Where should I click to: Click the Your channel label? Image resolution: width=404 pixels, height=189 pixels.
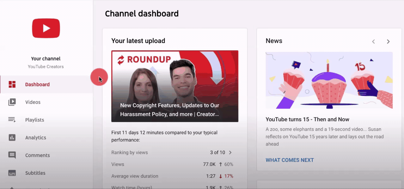click(46, 58)
